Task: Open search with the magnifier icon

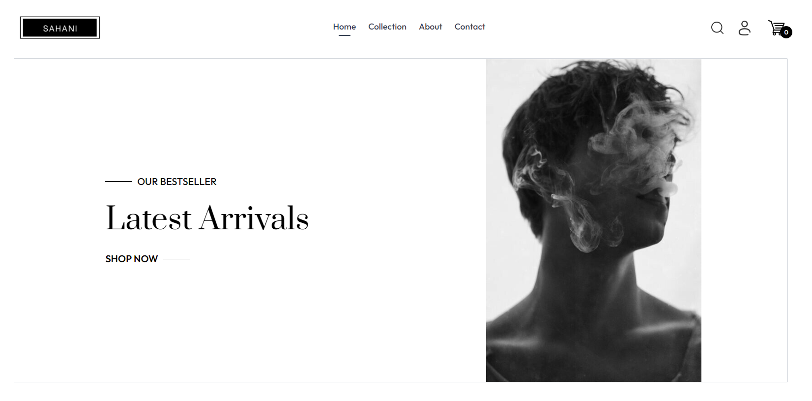Action: tap(717, 28)
